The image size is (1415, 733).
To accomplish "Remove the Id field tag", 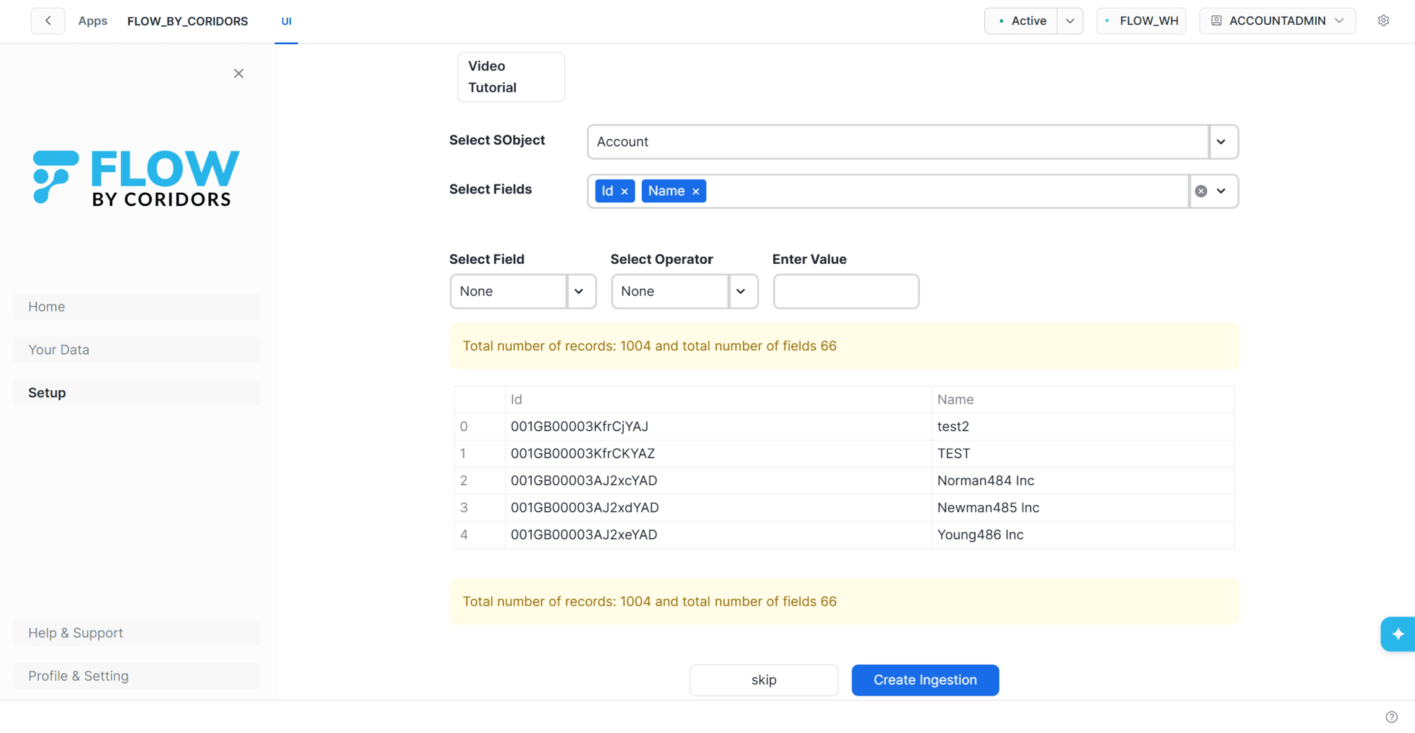I will tap(625, 191).
